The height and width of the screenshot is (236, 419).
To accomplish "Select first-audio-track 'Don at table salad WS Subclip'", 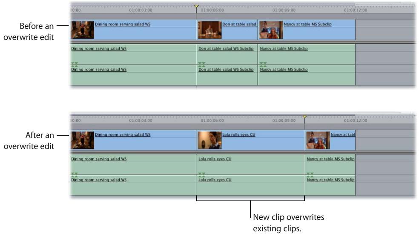I will (227, 54).
